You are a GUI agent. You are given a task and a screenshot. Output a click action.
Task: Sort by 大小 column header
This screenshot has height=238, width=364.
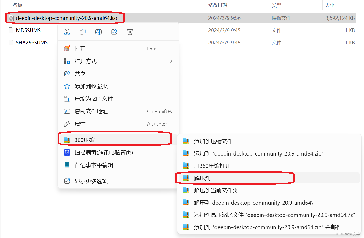[x=330, y=5]
